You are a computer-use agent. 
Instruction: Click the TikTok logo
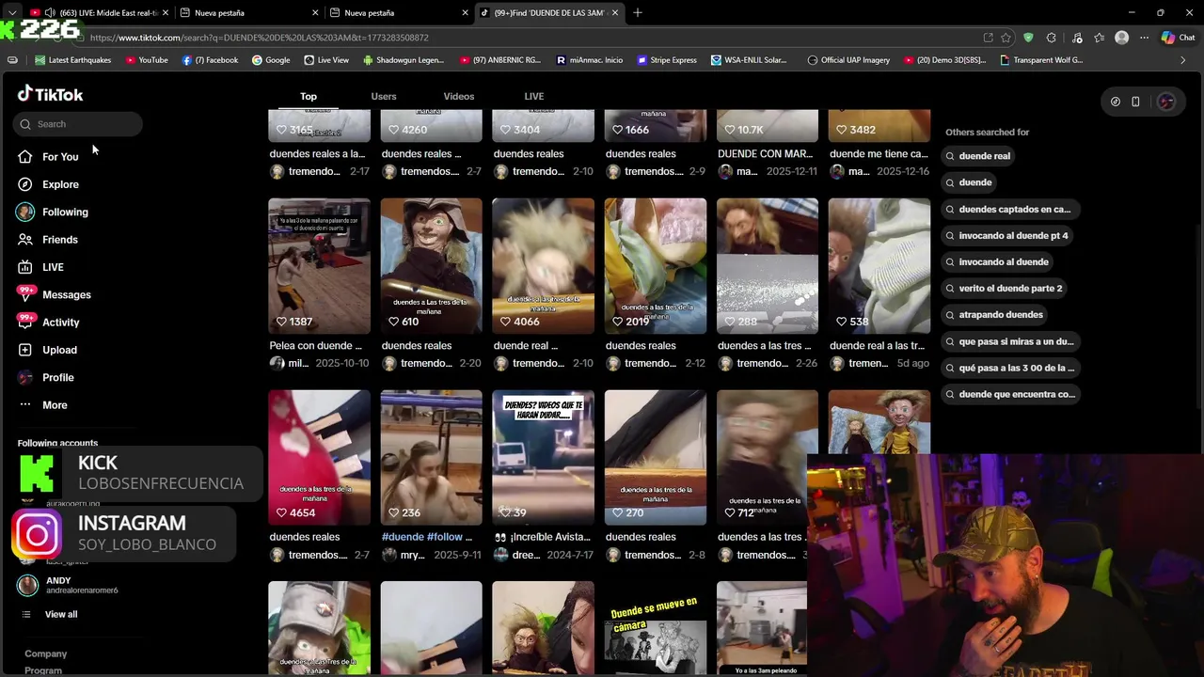tap(51, 94)
